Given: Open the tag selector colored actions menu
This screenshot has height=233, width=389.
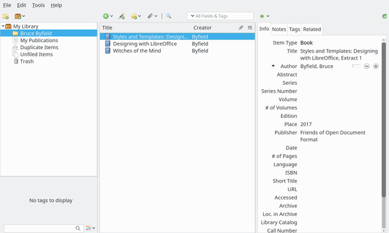Looking at the screenshot, I should click(x=90, y=228).
